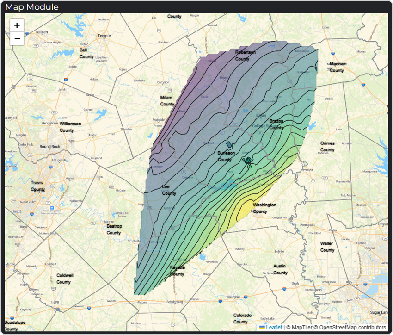Click the zoom in plus button

[17, 25]
